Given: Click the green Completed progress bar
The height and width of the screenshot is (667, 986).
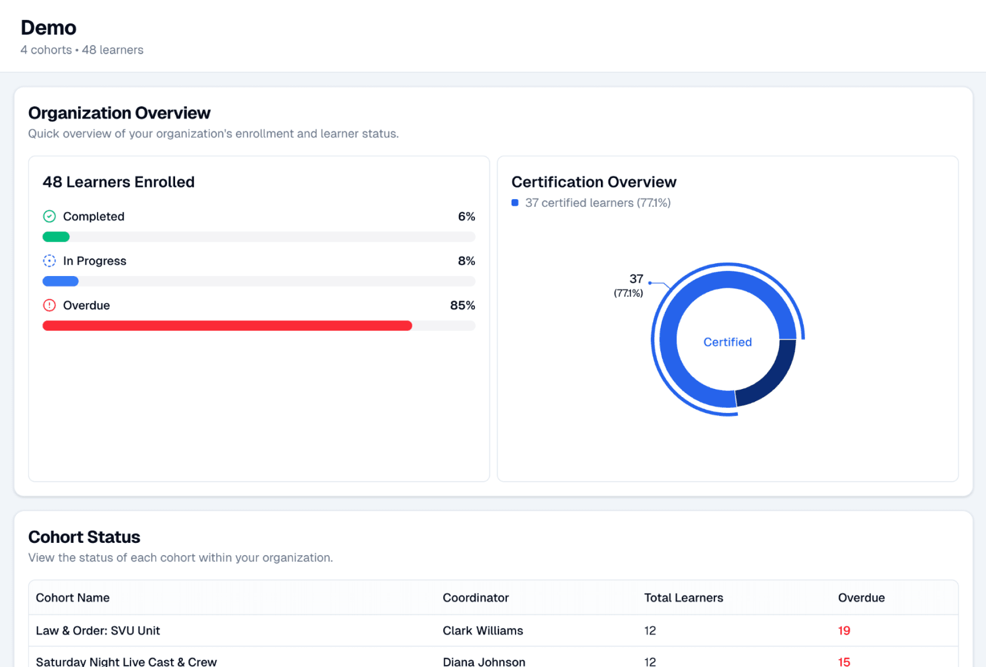Looking at the screenshot, I should point(56,237).
